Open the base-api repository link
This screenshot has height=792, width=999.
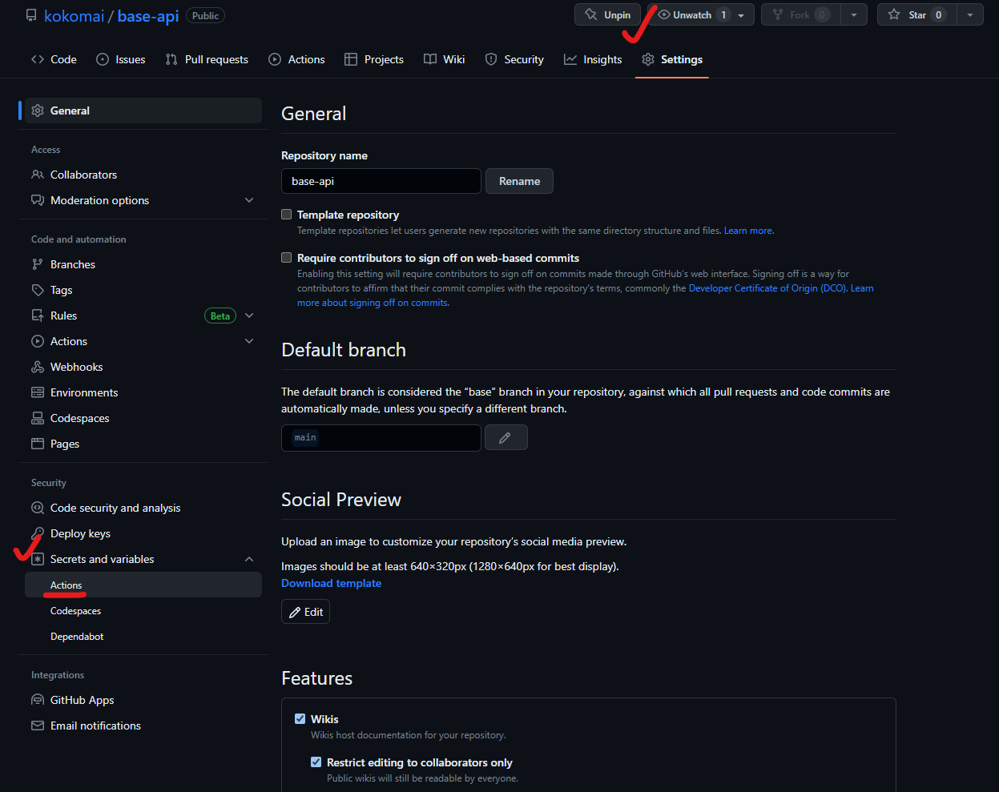(148, 16)
